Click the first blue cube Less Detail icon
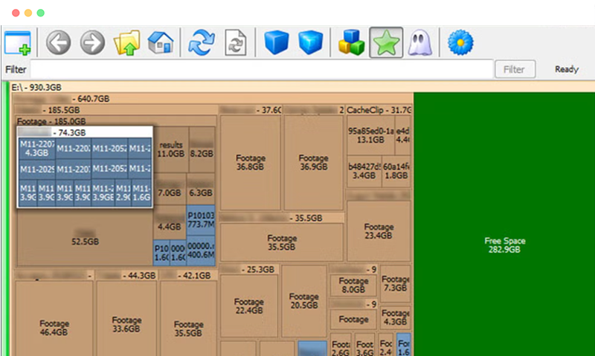This screenshot has width=595, height=356. 276,43
